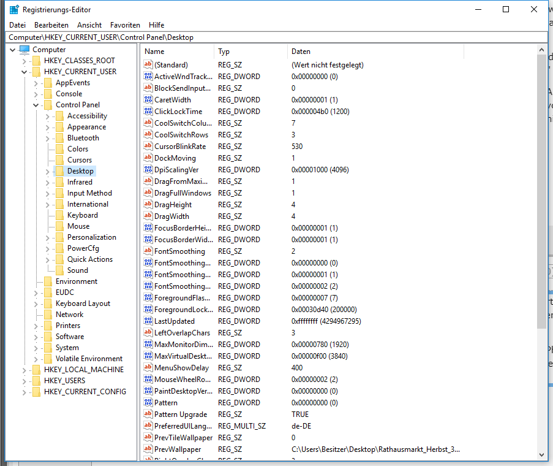This screenshot has height=466, width=553.
Task: Click the scroll up arrow of the value list
Action: (x=542, y=50)
